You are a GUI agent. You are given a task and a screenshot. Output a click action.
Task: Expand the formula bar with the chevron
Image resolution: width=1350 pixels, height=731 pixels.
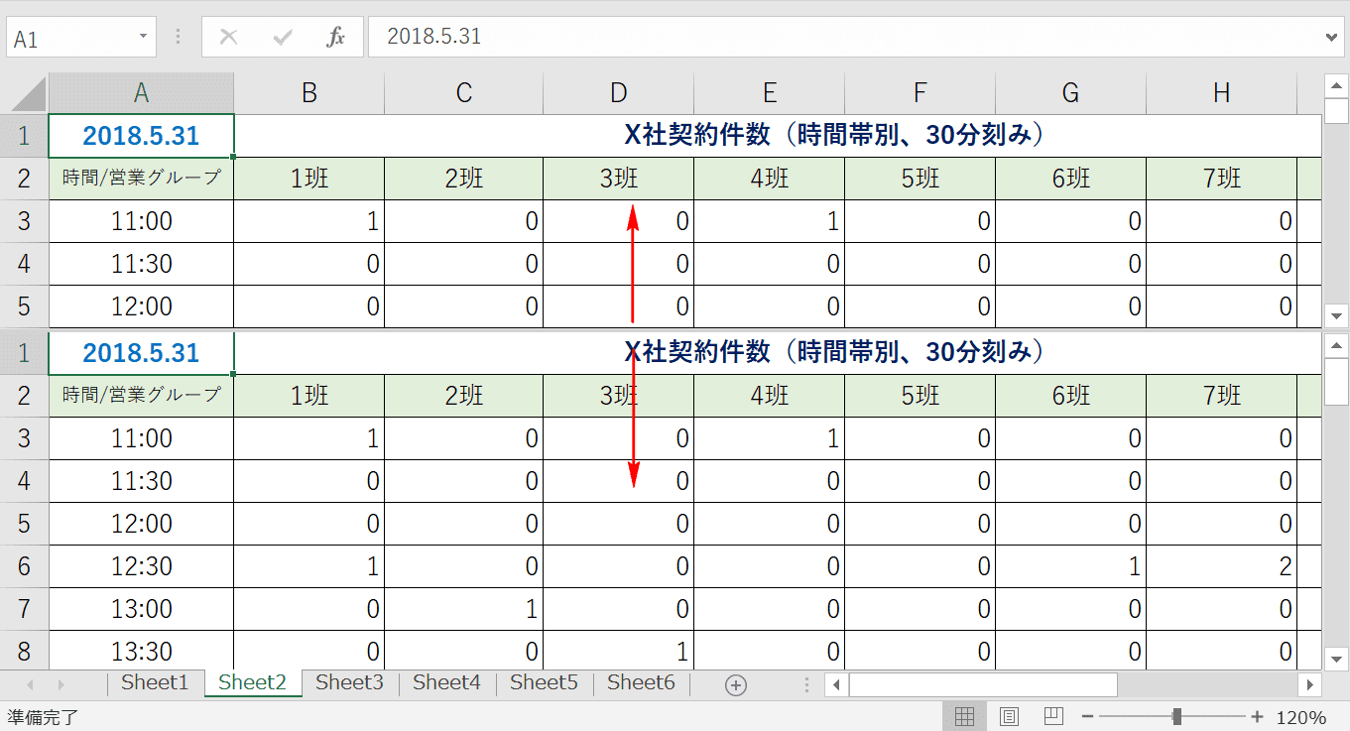[x=1333, y=38]
